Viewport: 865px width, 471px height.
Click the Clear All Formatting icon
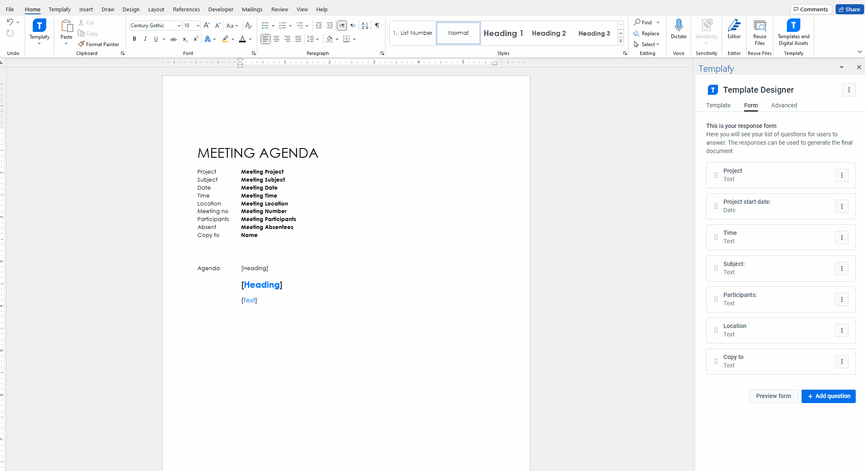(x=248, y=26)
